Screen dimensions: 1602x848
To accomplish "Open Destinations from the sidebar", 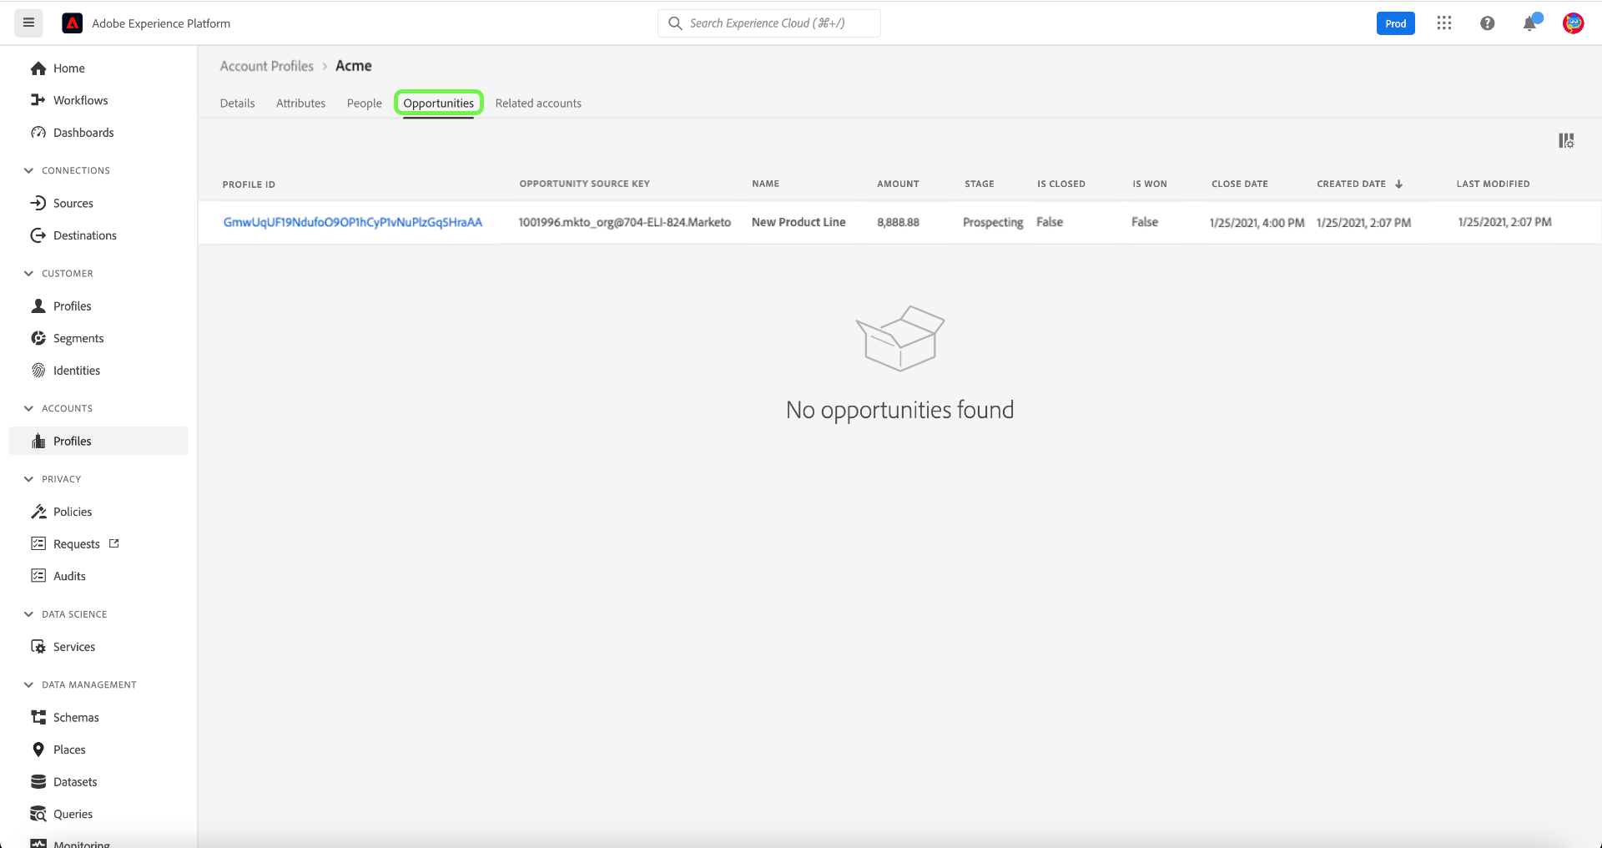I will point(85,235).
